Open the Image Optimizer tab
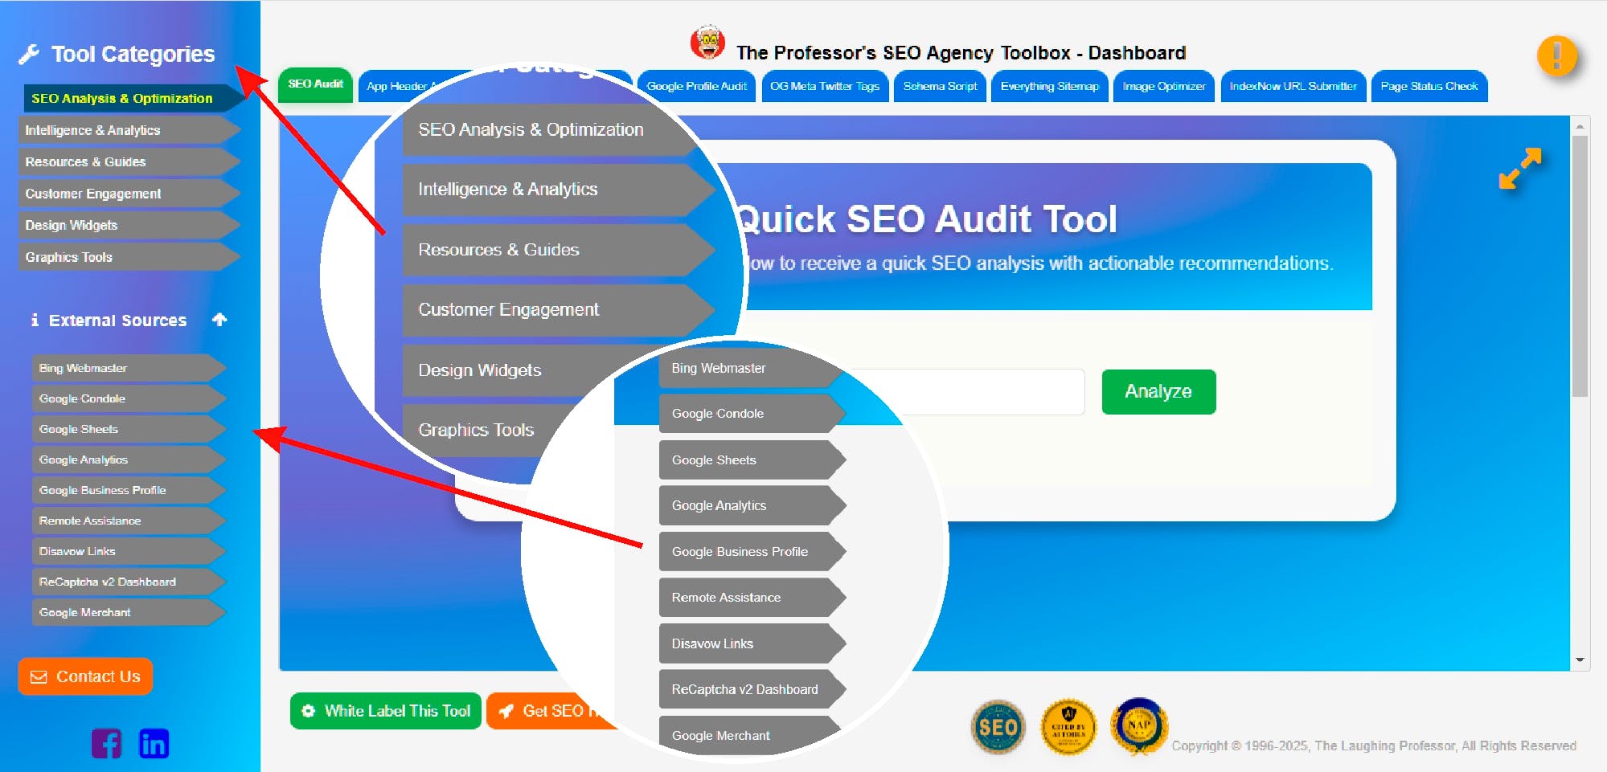This screenshot has height=772, width=1607. (1164, 87)
